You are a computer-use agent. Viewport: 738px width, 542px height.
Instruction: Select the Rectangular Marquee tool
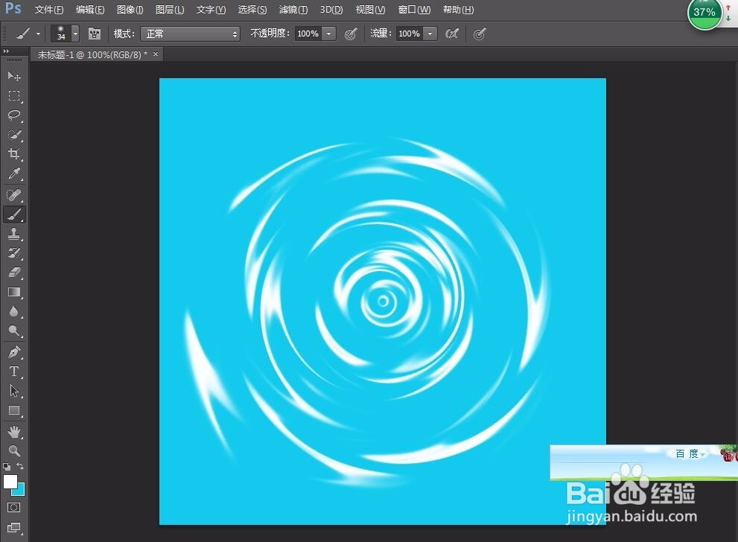pyautogui.click(x=14, y=96)
